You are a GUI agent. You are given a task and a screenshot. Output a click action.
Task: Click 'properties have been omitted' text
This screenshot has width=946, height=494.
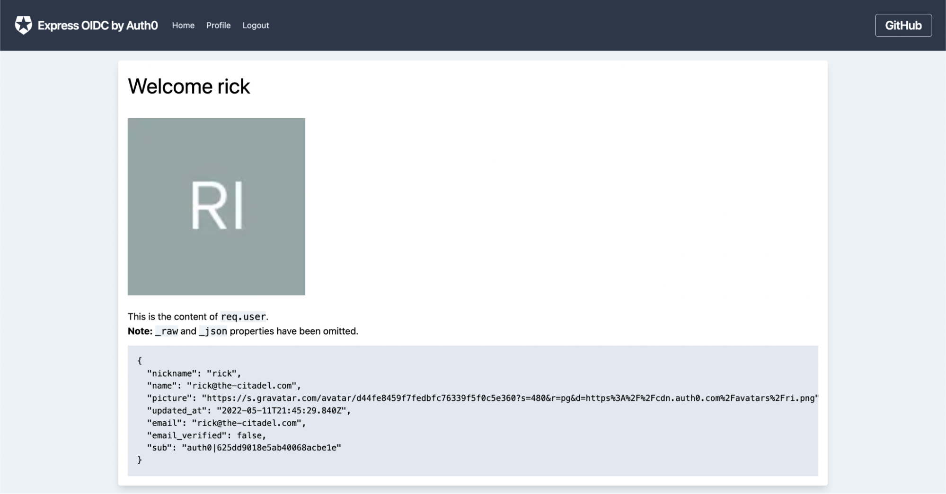294,331
